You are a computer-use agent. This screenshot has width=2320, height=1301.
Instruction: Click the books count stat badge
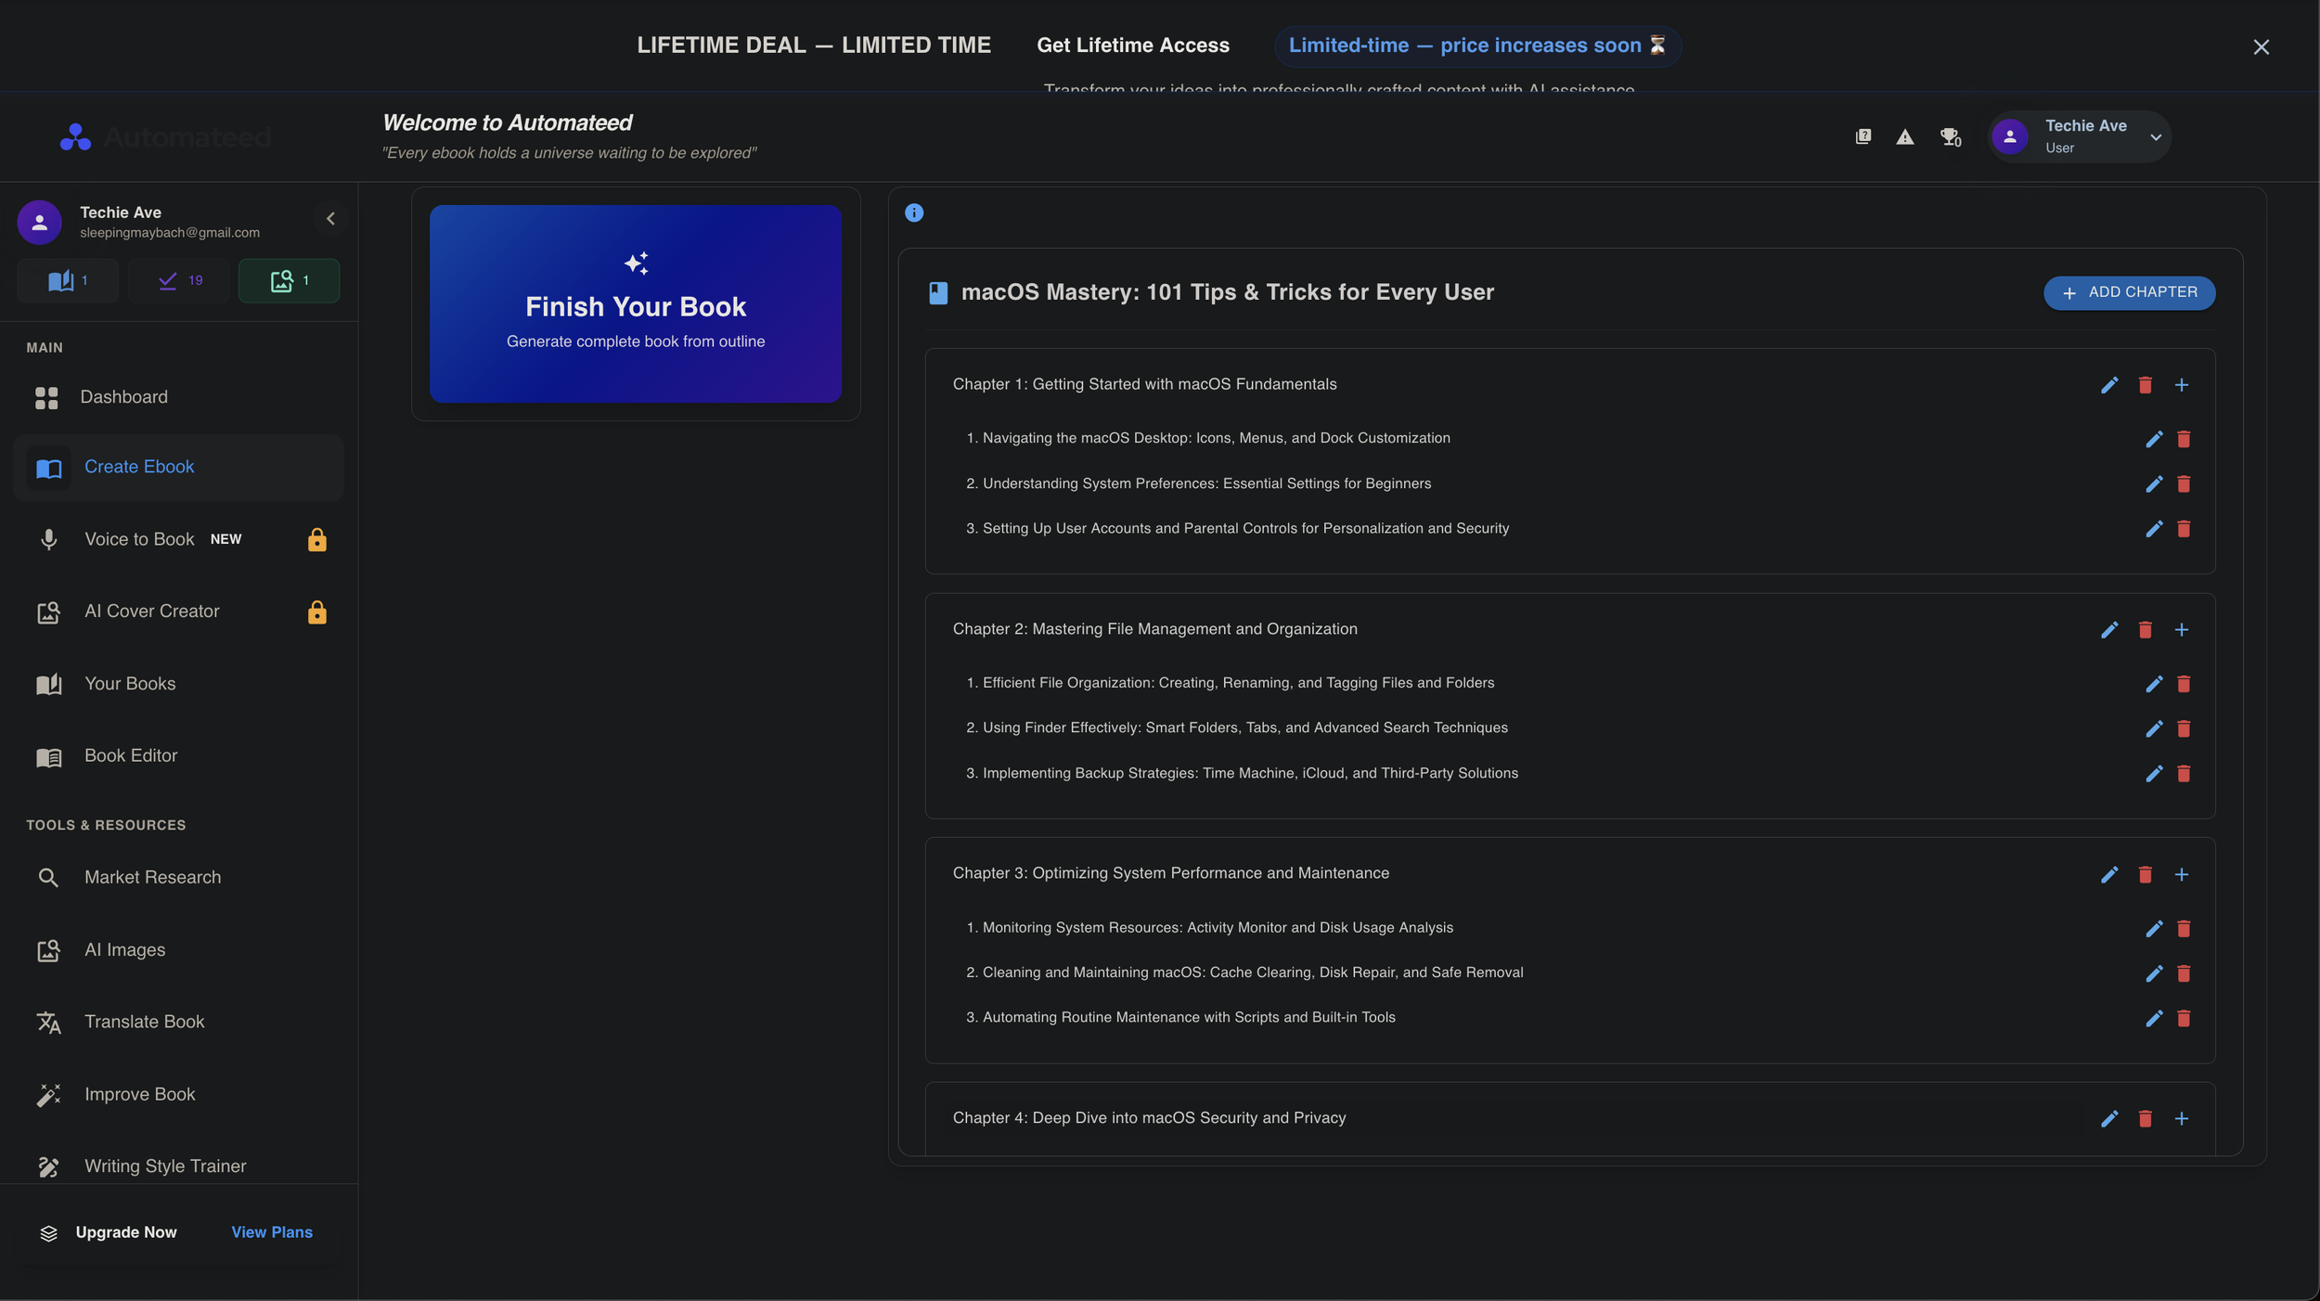click(68, 280)
